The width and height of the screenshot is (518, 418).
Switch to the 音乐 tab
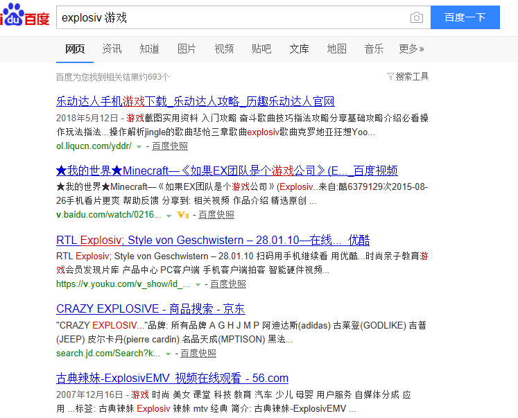point(374,49)
